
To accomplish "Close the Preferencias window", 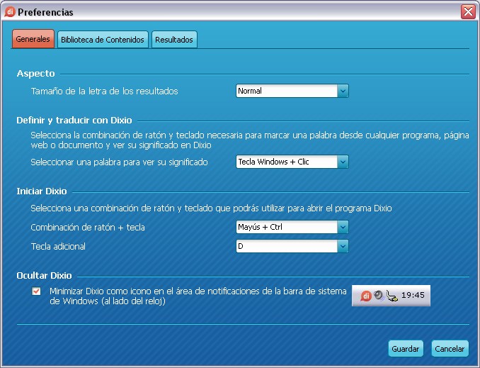I will 468,12.
